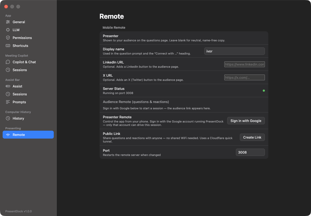Click 'Running on port 3008' text
Image resolution: width=311 pixels, height=216 pixels.
pyautogui.click(x=118, y=93)
